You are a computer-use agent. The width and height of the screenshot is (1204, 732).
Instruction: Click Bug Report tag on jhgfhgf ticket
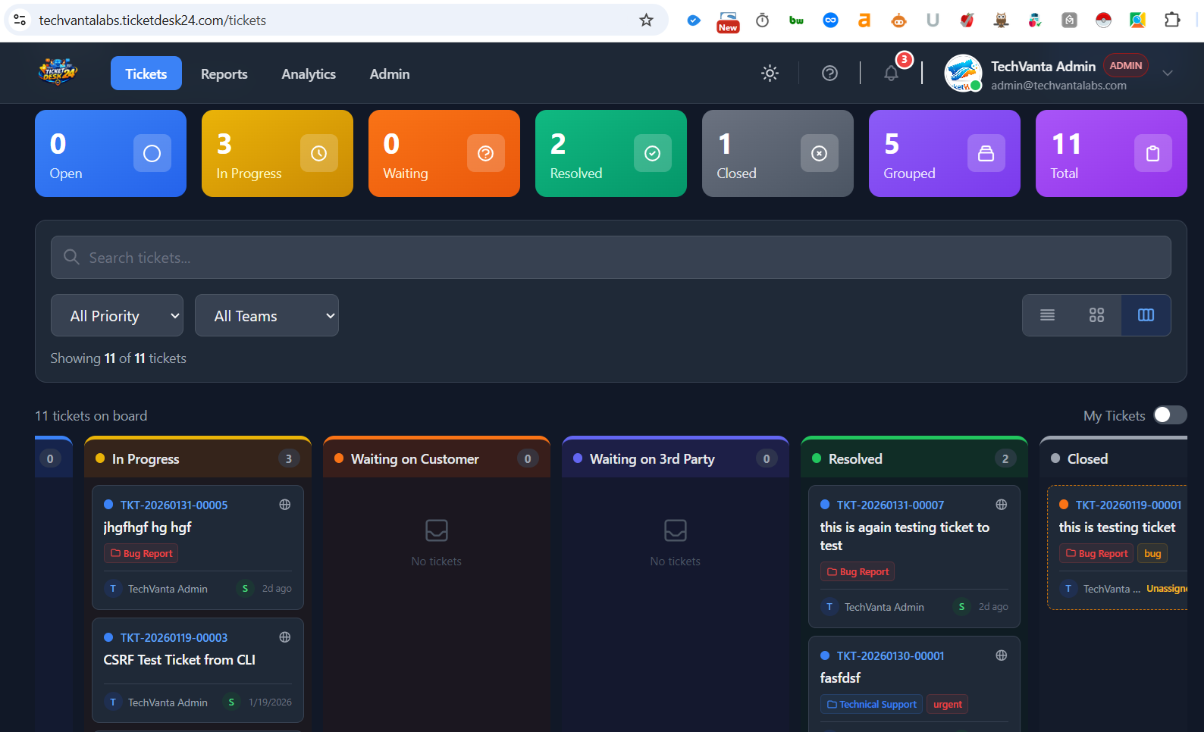point(141,553)
